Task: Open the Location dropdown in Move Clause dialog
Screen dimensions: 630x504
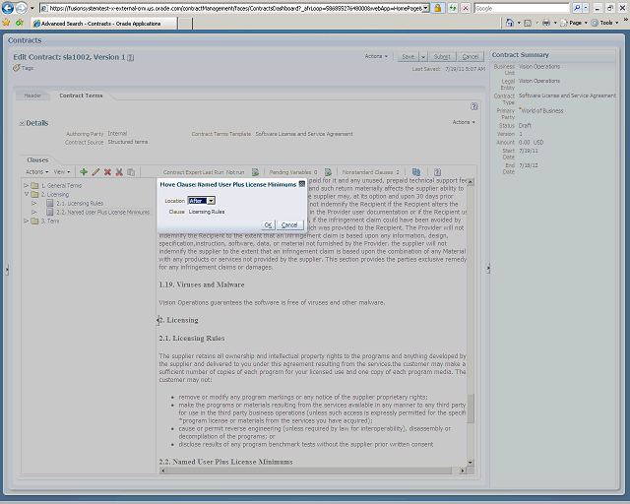Action: tap(212, 201)
